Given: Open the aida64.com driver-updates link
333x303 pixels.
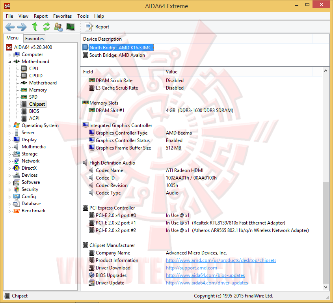Looking at the screenshot, I should [207, 283].
